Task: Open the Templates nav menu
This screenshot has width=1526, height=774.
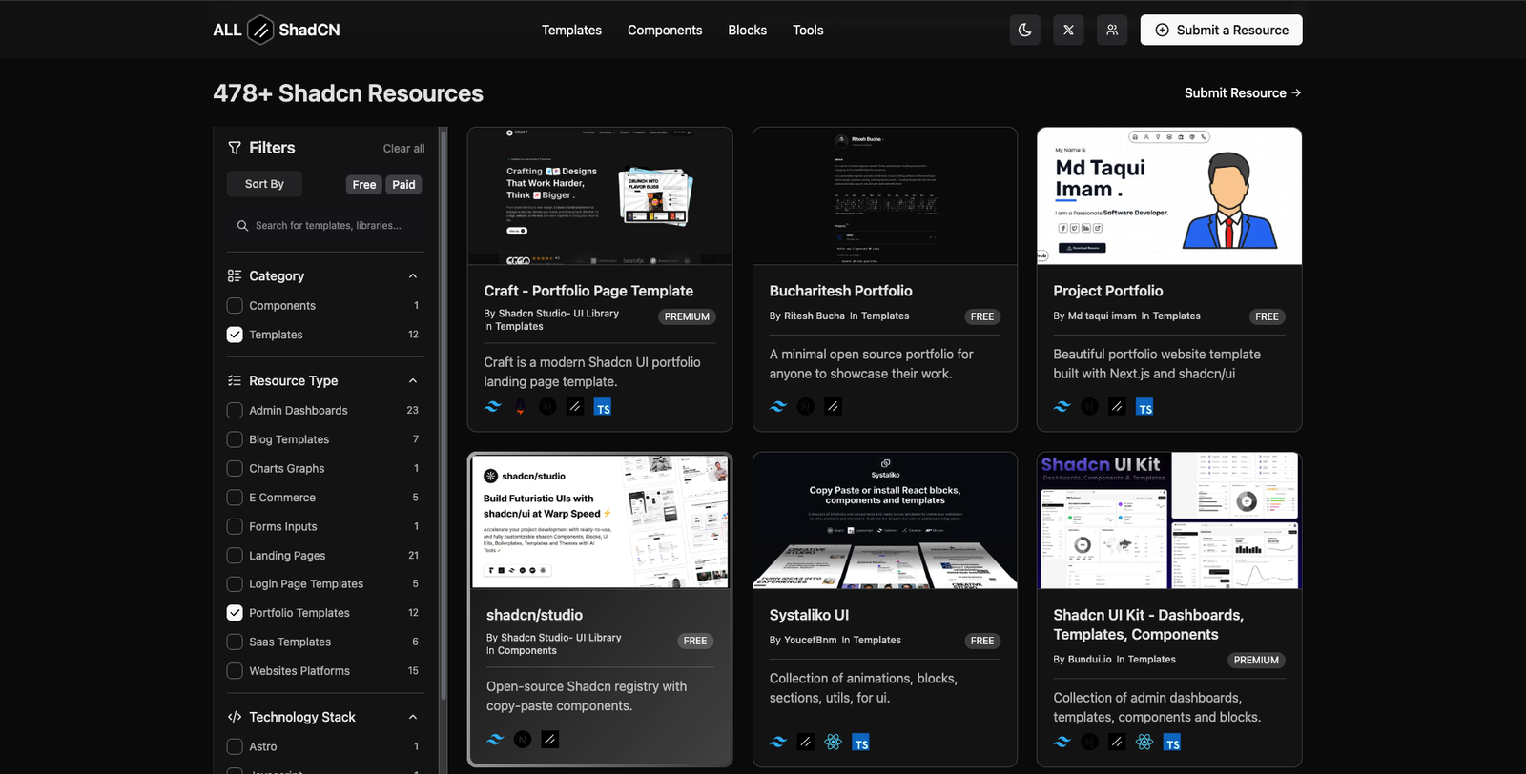Action: (571, 30)
